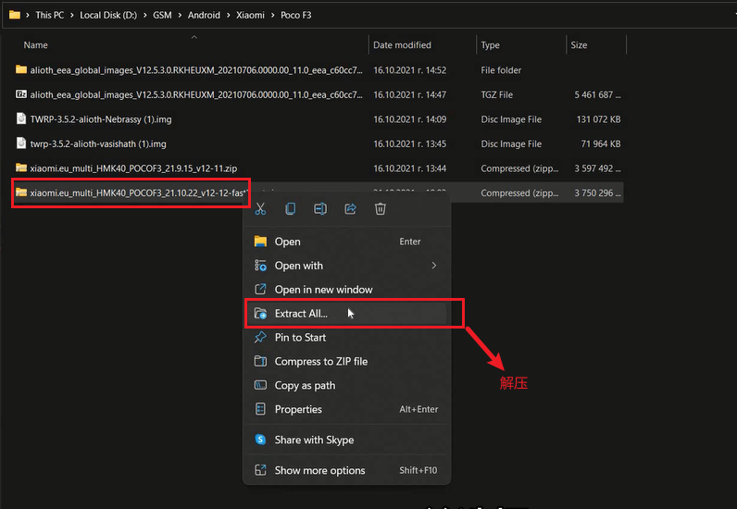The width and height of the screenshot is (737, 509).
Task: Click the Open in new window icon
Action: [x=260, y=289]
